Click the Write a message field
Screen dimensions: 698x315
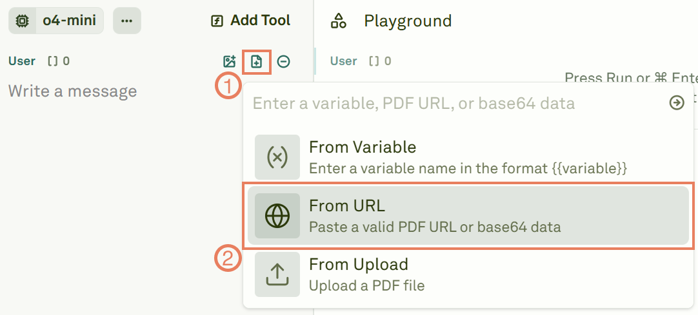click(x=72, y=91)
